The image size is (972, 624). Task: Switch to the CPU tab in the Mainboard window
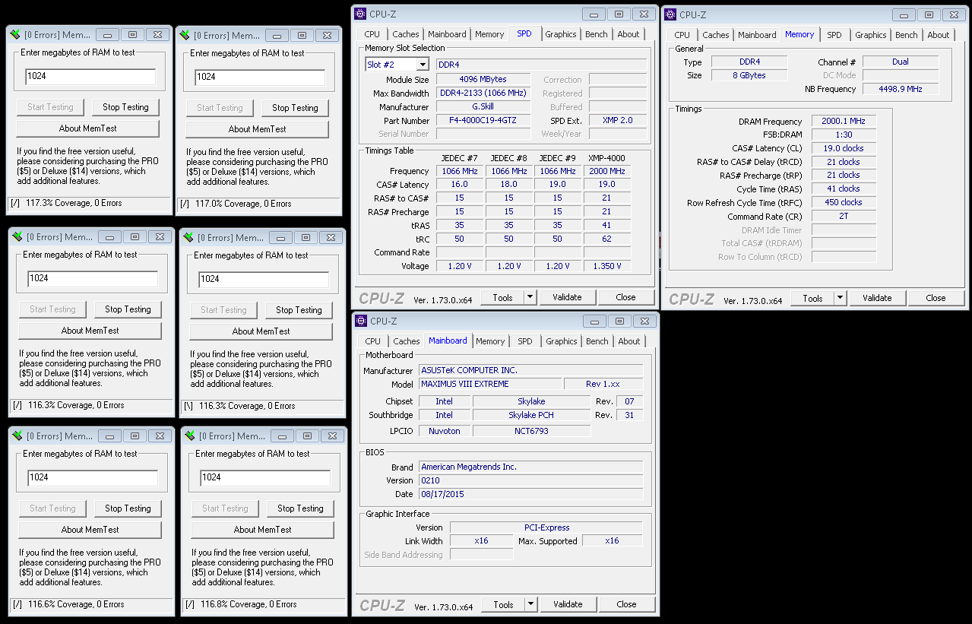(x=372, y=341)
